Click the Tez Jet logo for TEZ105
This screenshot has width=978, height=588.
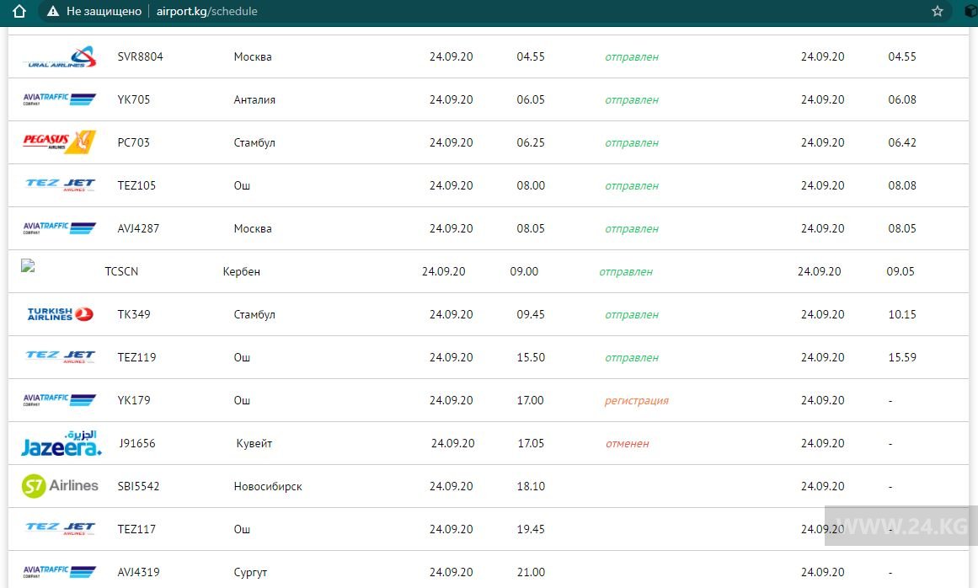60,185
